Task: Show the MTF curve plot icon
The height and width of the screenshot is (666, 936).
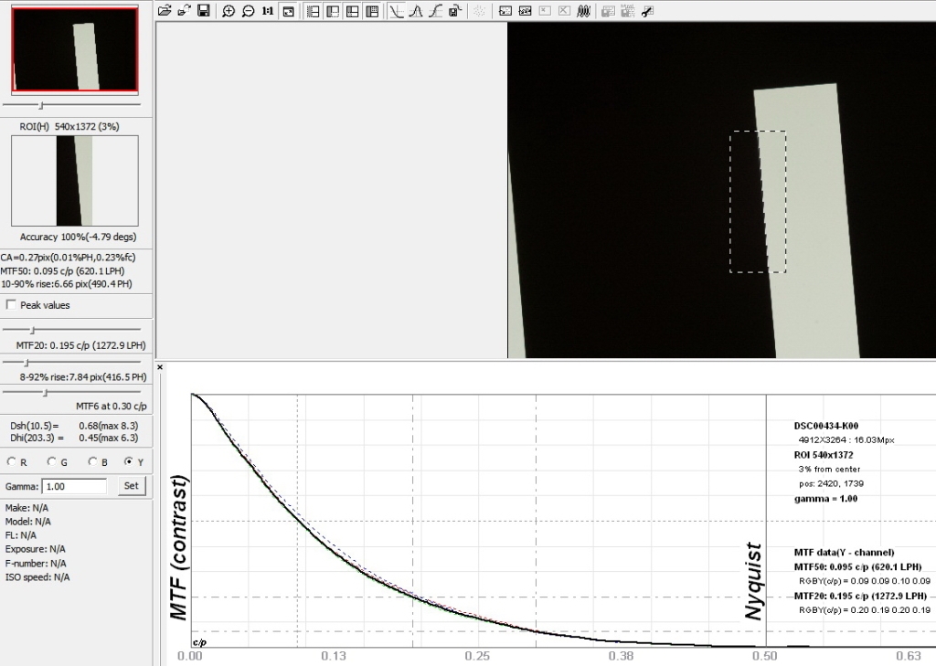Action: [x=396, y=11]
